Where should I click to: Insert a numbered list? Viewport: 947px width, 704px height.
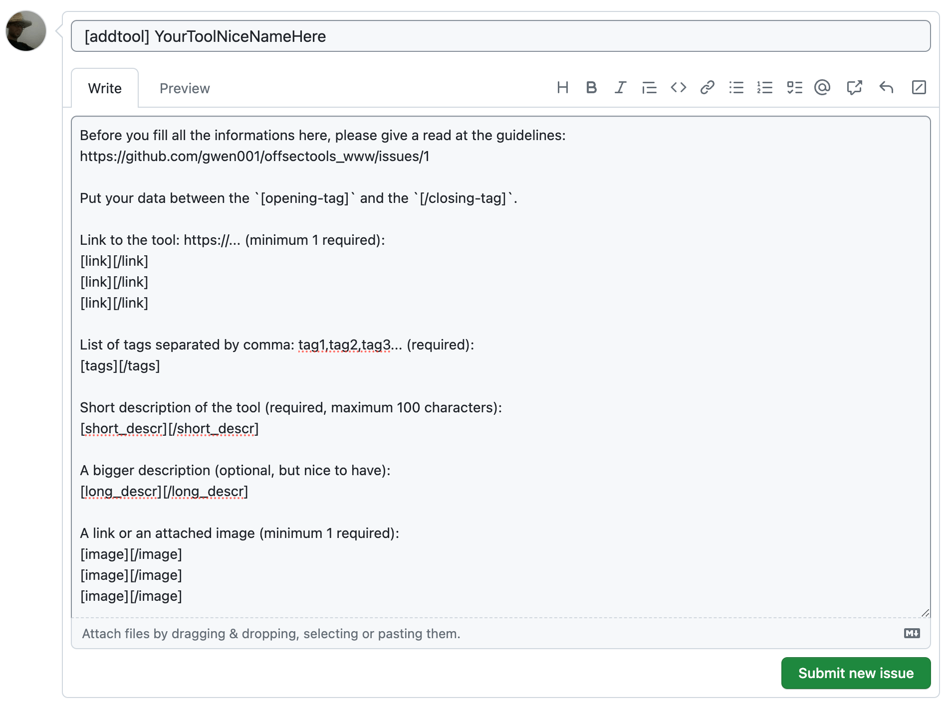(765, 88)
